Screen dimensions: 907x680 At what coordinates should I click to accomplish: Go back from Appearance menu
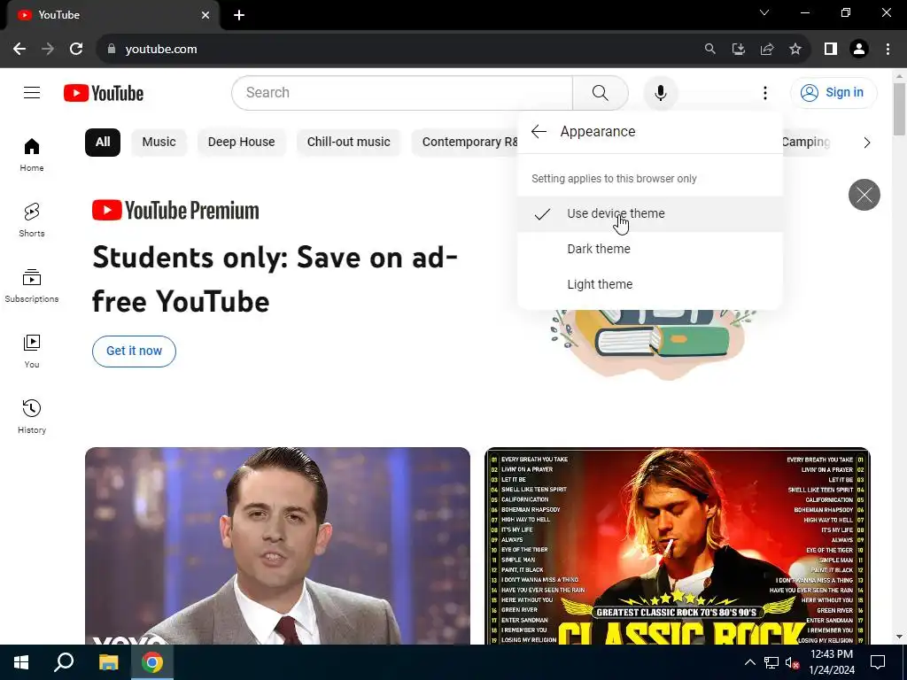[539, 132]
